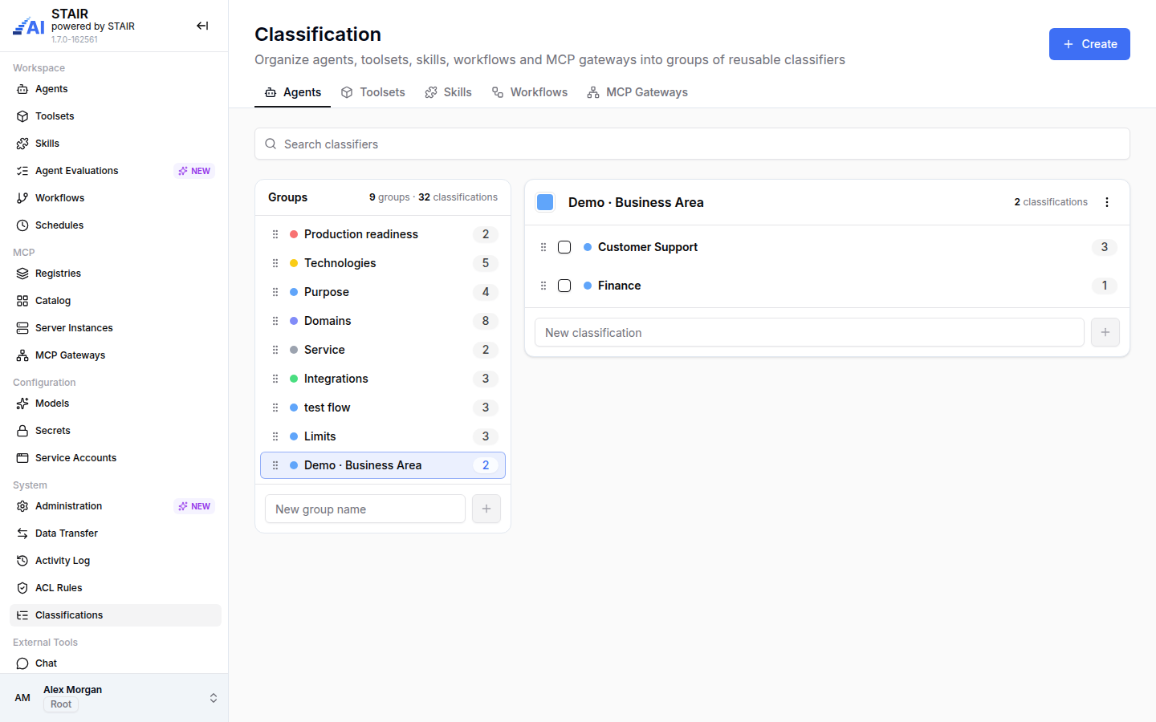Click the Create button
1156x722 pixels.
(1089, 44)
